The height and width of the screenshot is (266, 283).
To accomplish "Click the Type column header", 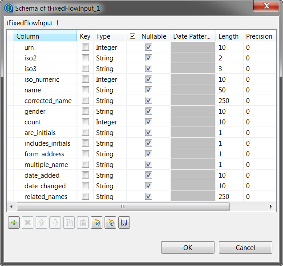I will point(110,36).
